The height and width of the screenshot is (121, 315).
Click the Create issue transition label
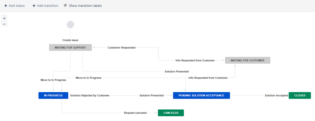pyautogui.click(x=70, y=40)
